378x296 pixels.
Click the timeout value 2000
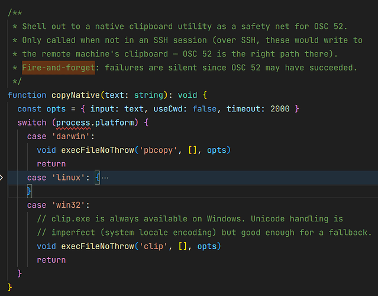[x=280, y=109]
